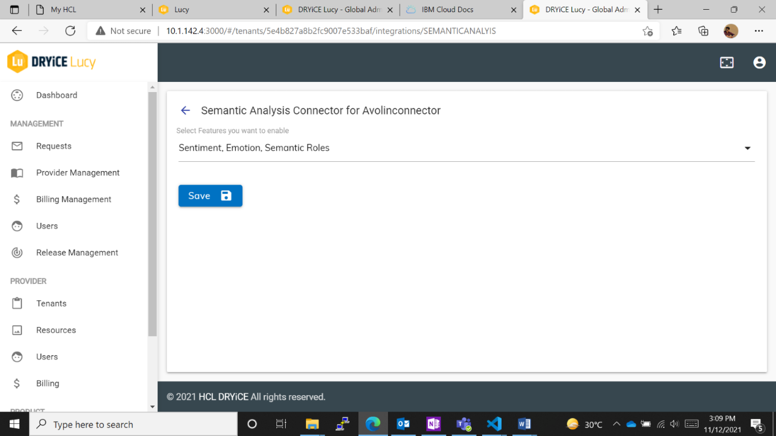Open Task View from the taskbar

point(281,424)
